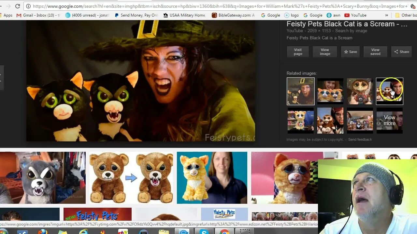The width and height of the screenshot is (417, 234).
Task: Open the Other bookmarks folder
Action: [406, 15]
